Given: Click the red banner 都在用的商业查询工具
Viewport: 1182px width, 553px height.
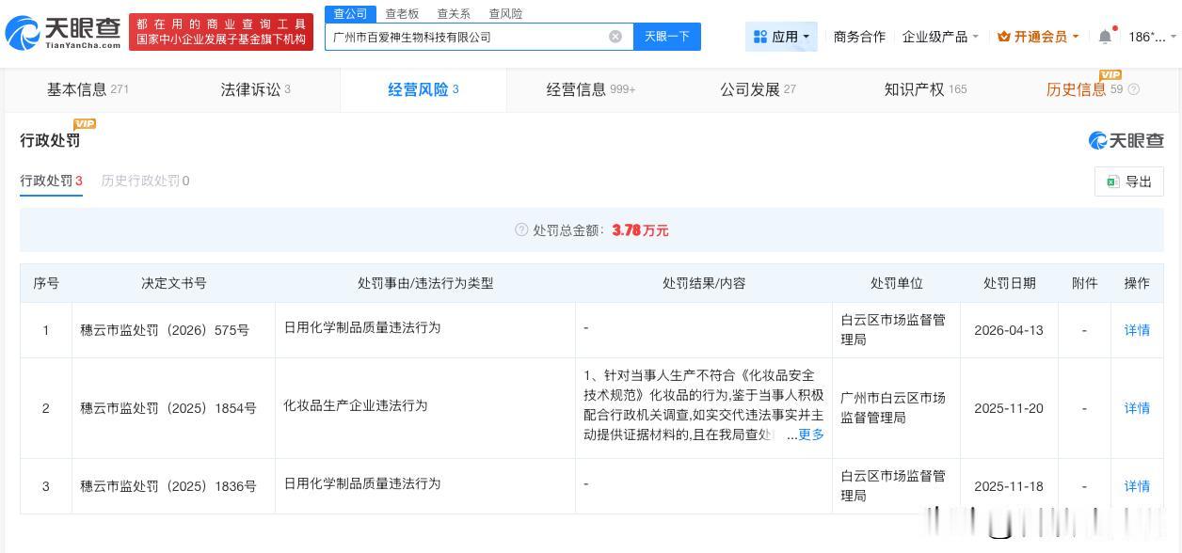Looking at the screenshot, I should point(221,32).
